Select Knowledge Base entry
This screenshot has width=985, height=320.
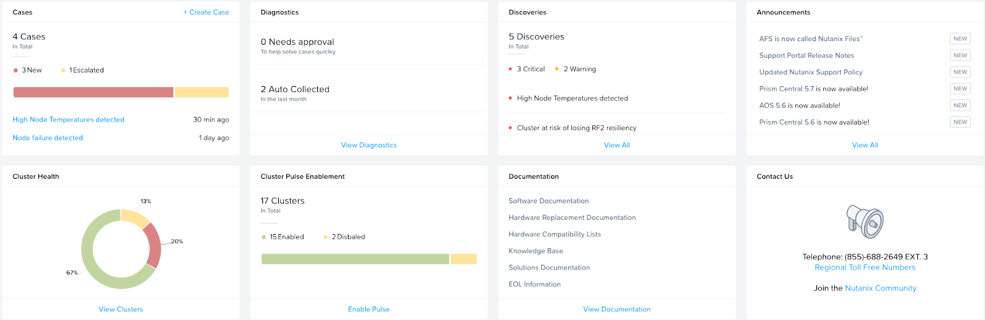536,251
